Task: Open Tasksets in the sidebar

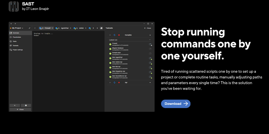Action: 20,46
